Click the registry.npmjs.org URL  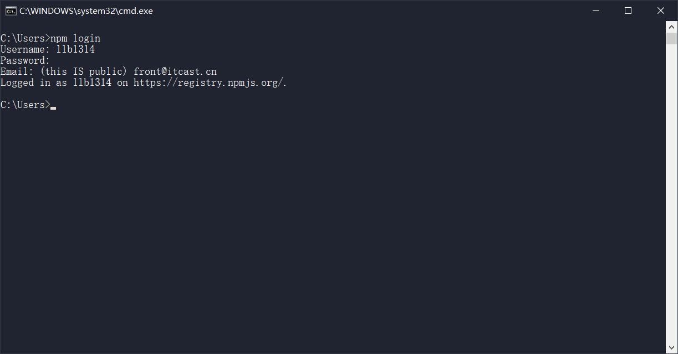point(210,83)
